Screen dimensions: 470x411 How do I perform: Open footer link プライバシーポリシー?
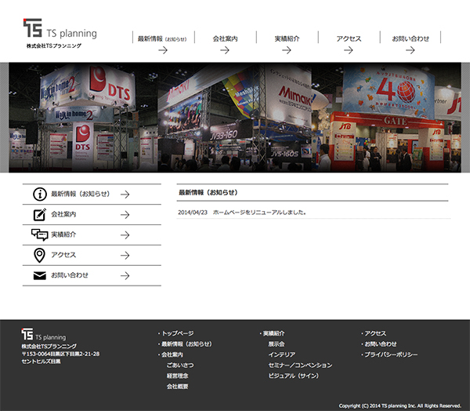tap(391, 355)
